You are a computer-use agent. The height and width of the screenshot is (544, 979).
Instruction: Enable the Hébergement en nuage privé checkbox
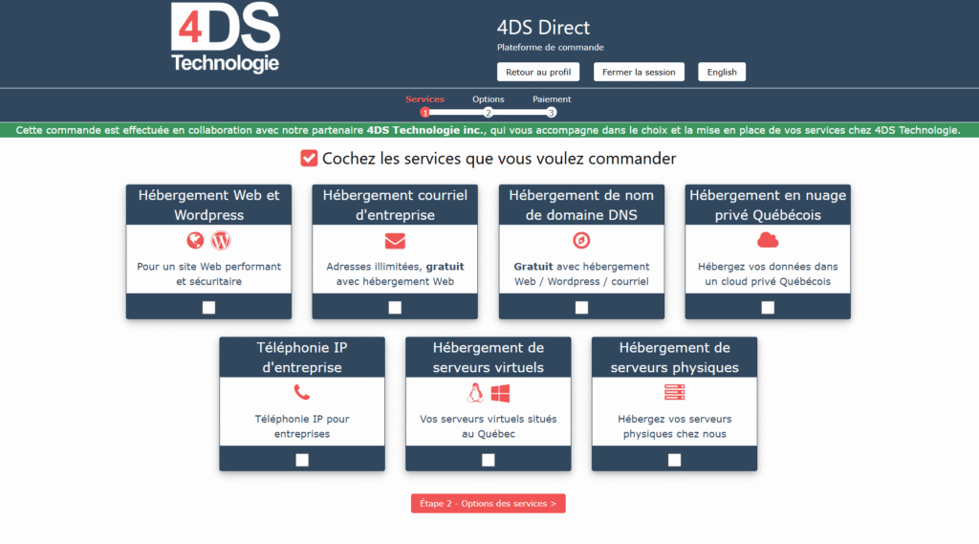click(768, 308)
